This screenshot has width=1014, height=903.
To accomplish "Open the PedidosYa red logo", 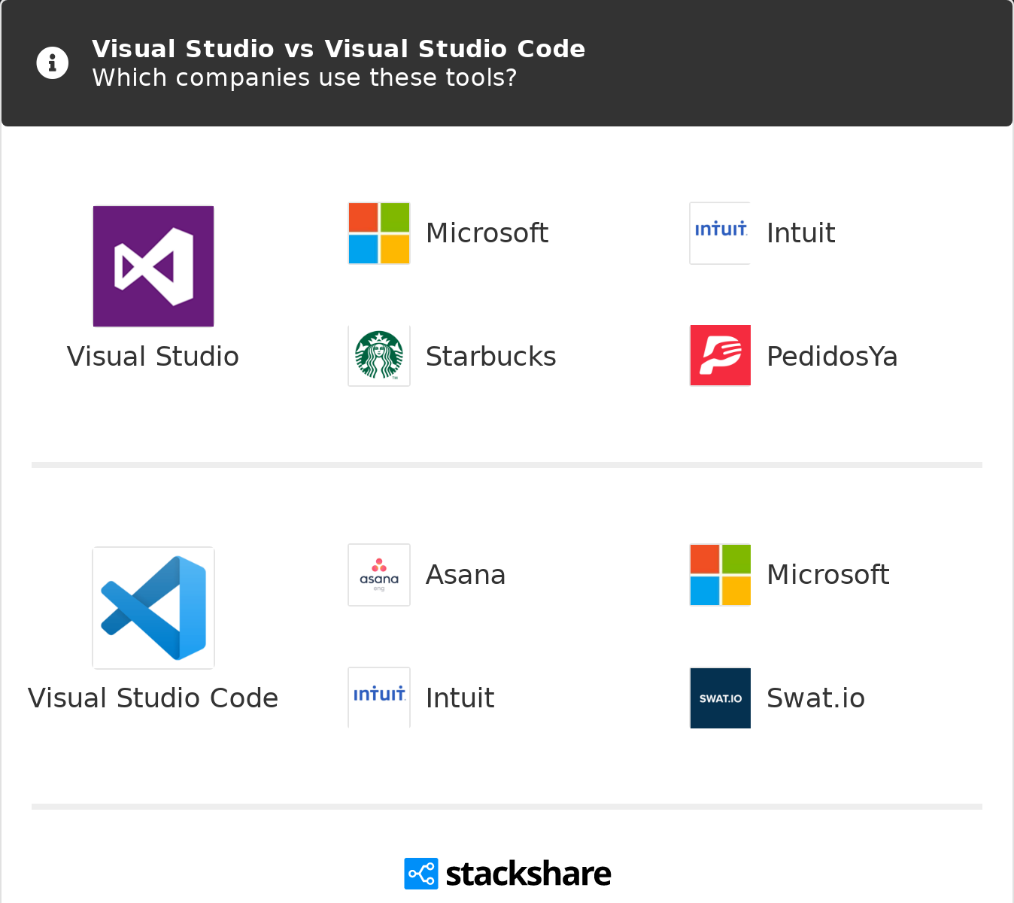I will pyautogui.click(x=720, y=355).
